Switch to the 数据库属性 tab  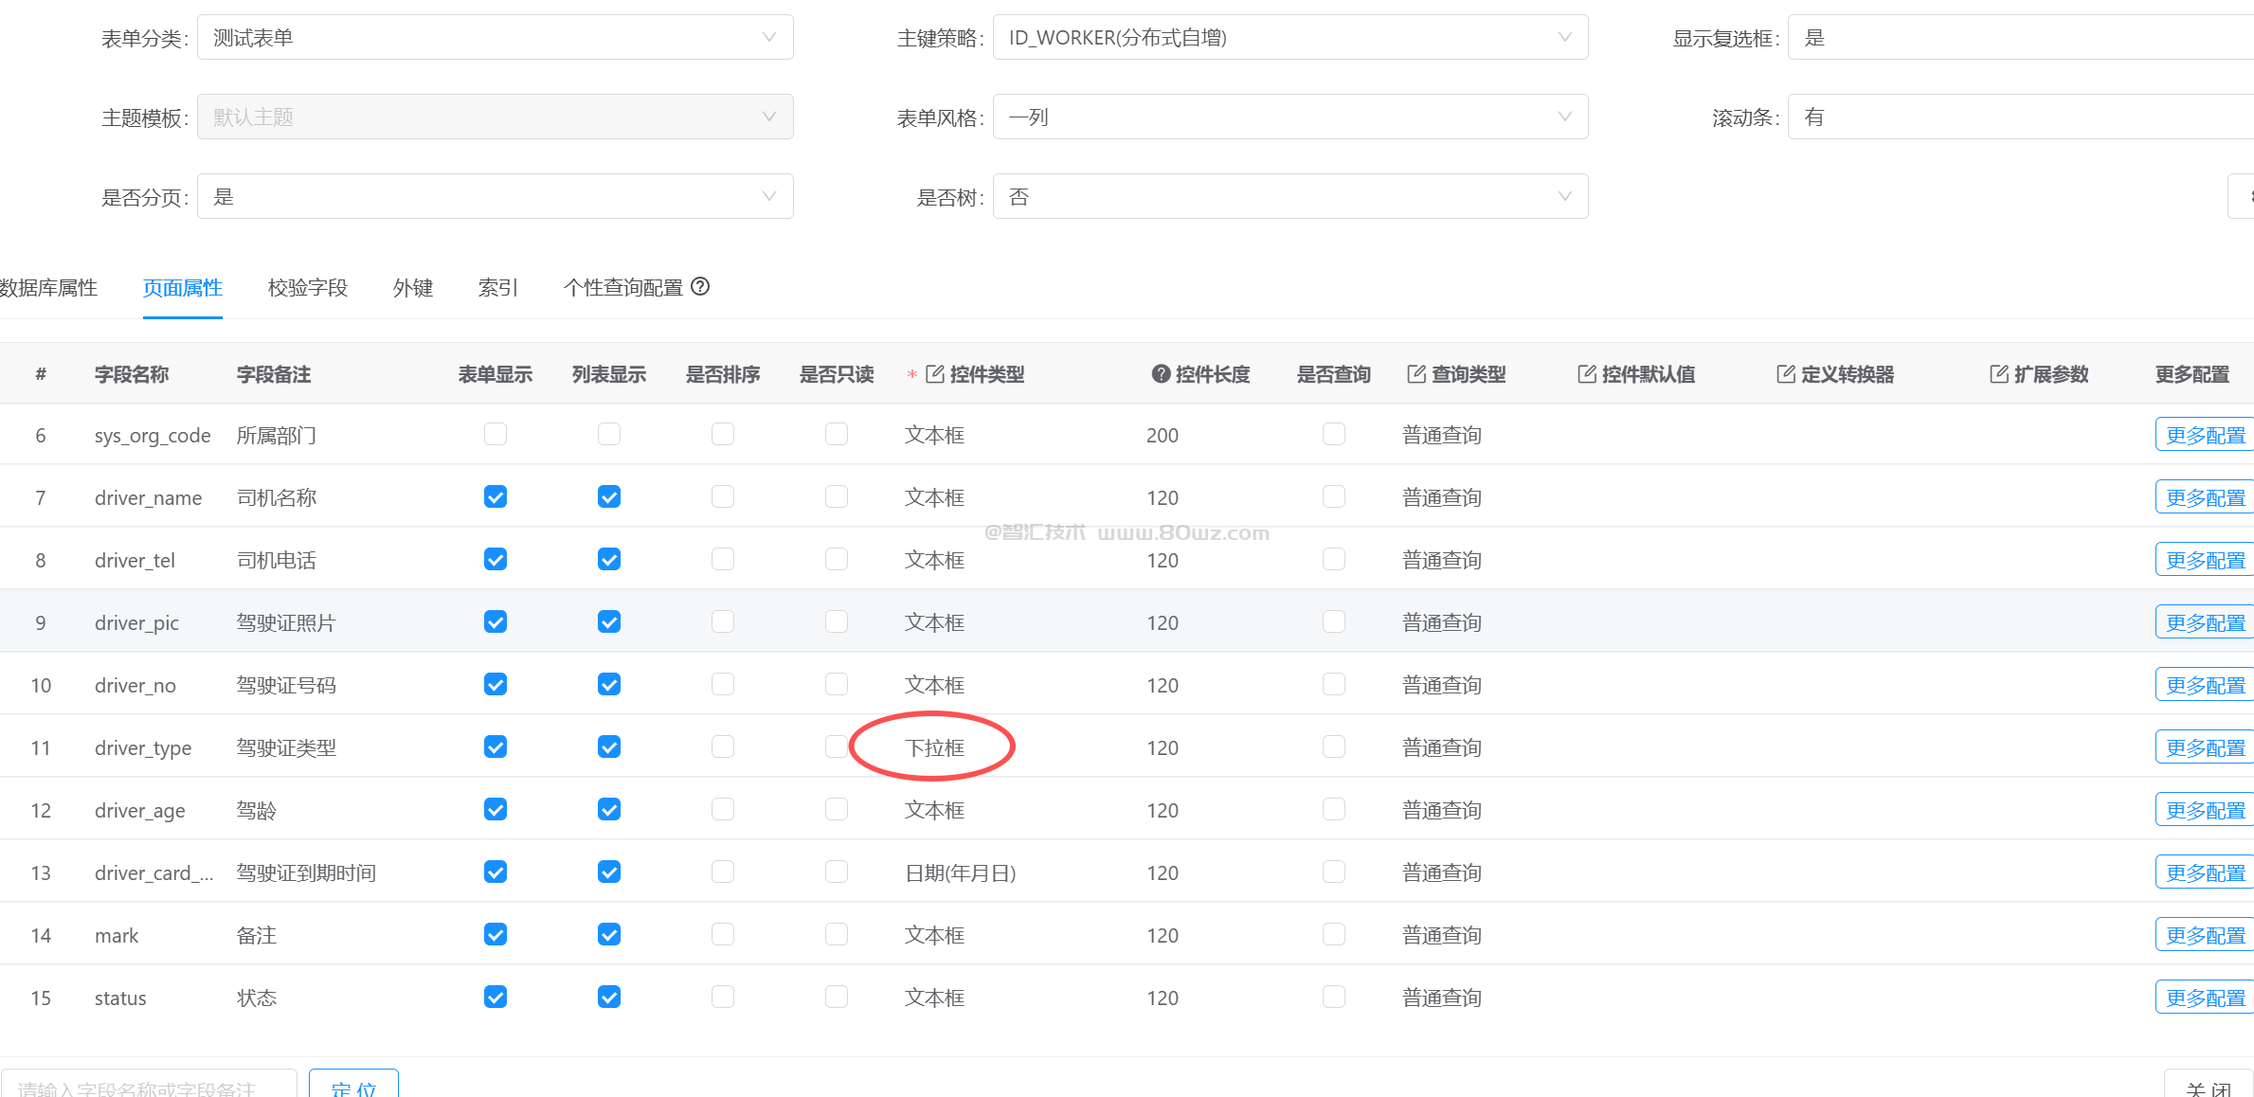coord(48,287)
